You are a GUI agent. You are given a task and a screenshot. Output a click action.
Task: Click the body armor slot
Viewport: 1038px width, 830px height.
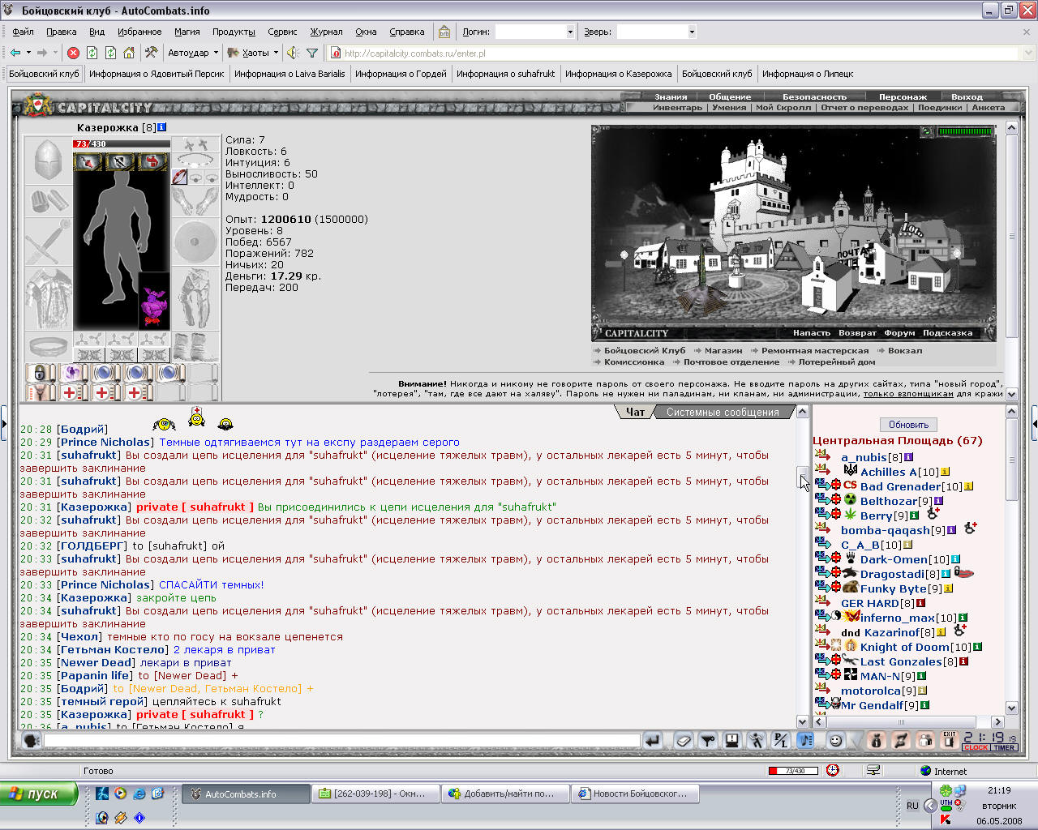[49, 299]
